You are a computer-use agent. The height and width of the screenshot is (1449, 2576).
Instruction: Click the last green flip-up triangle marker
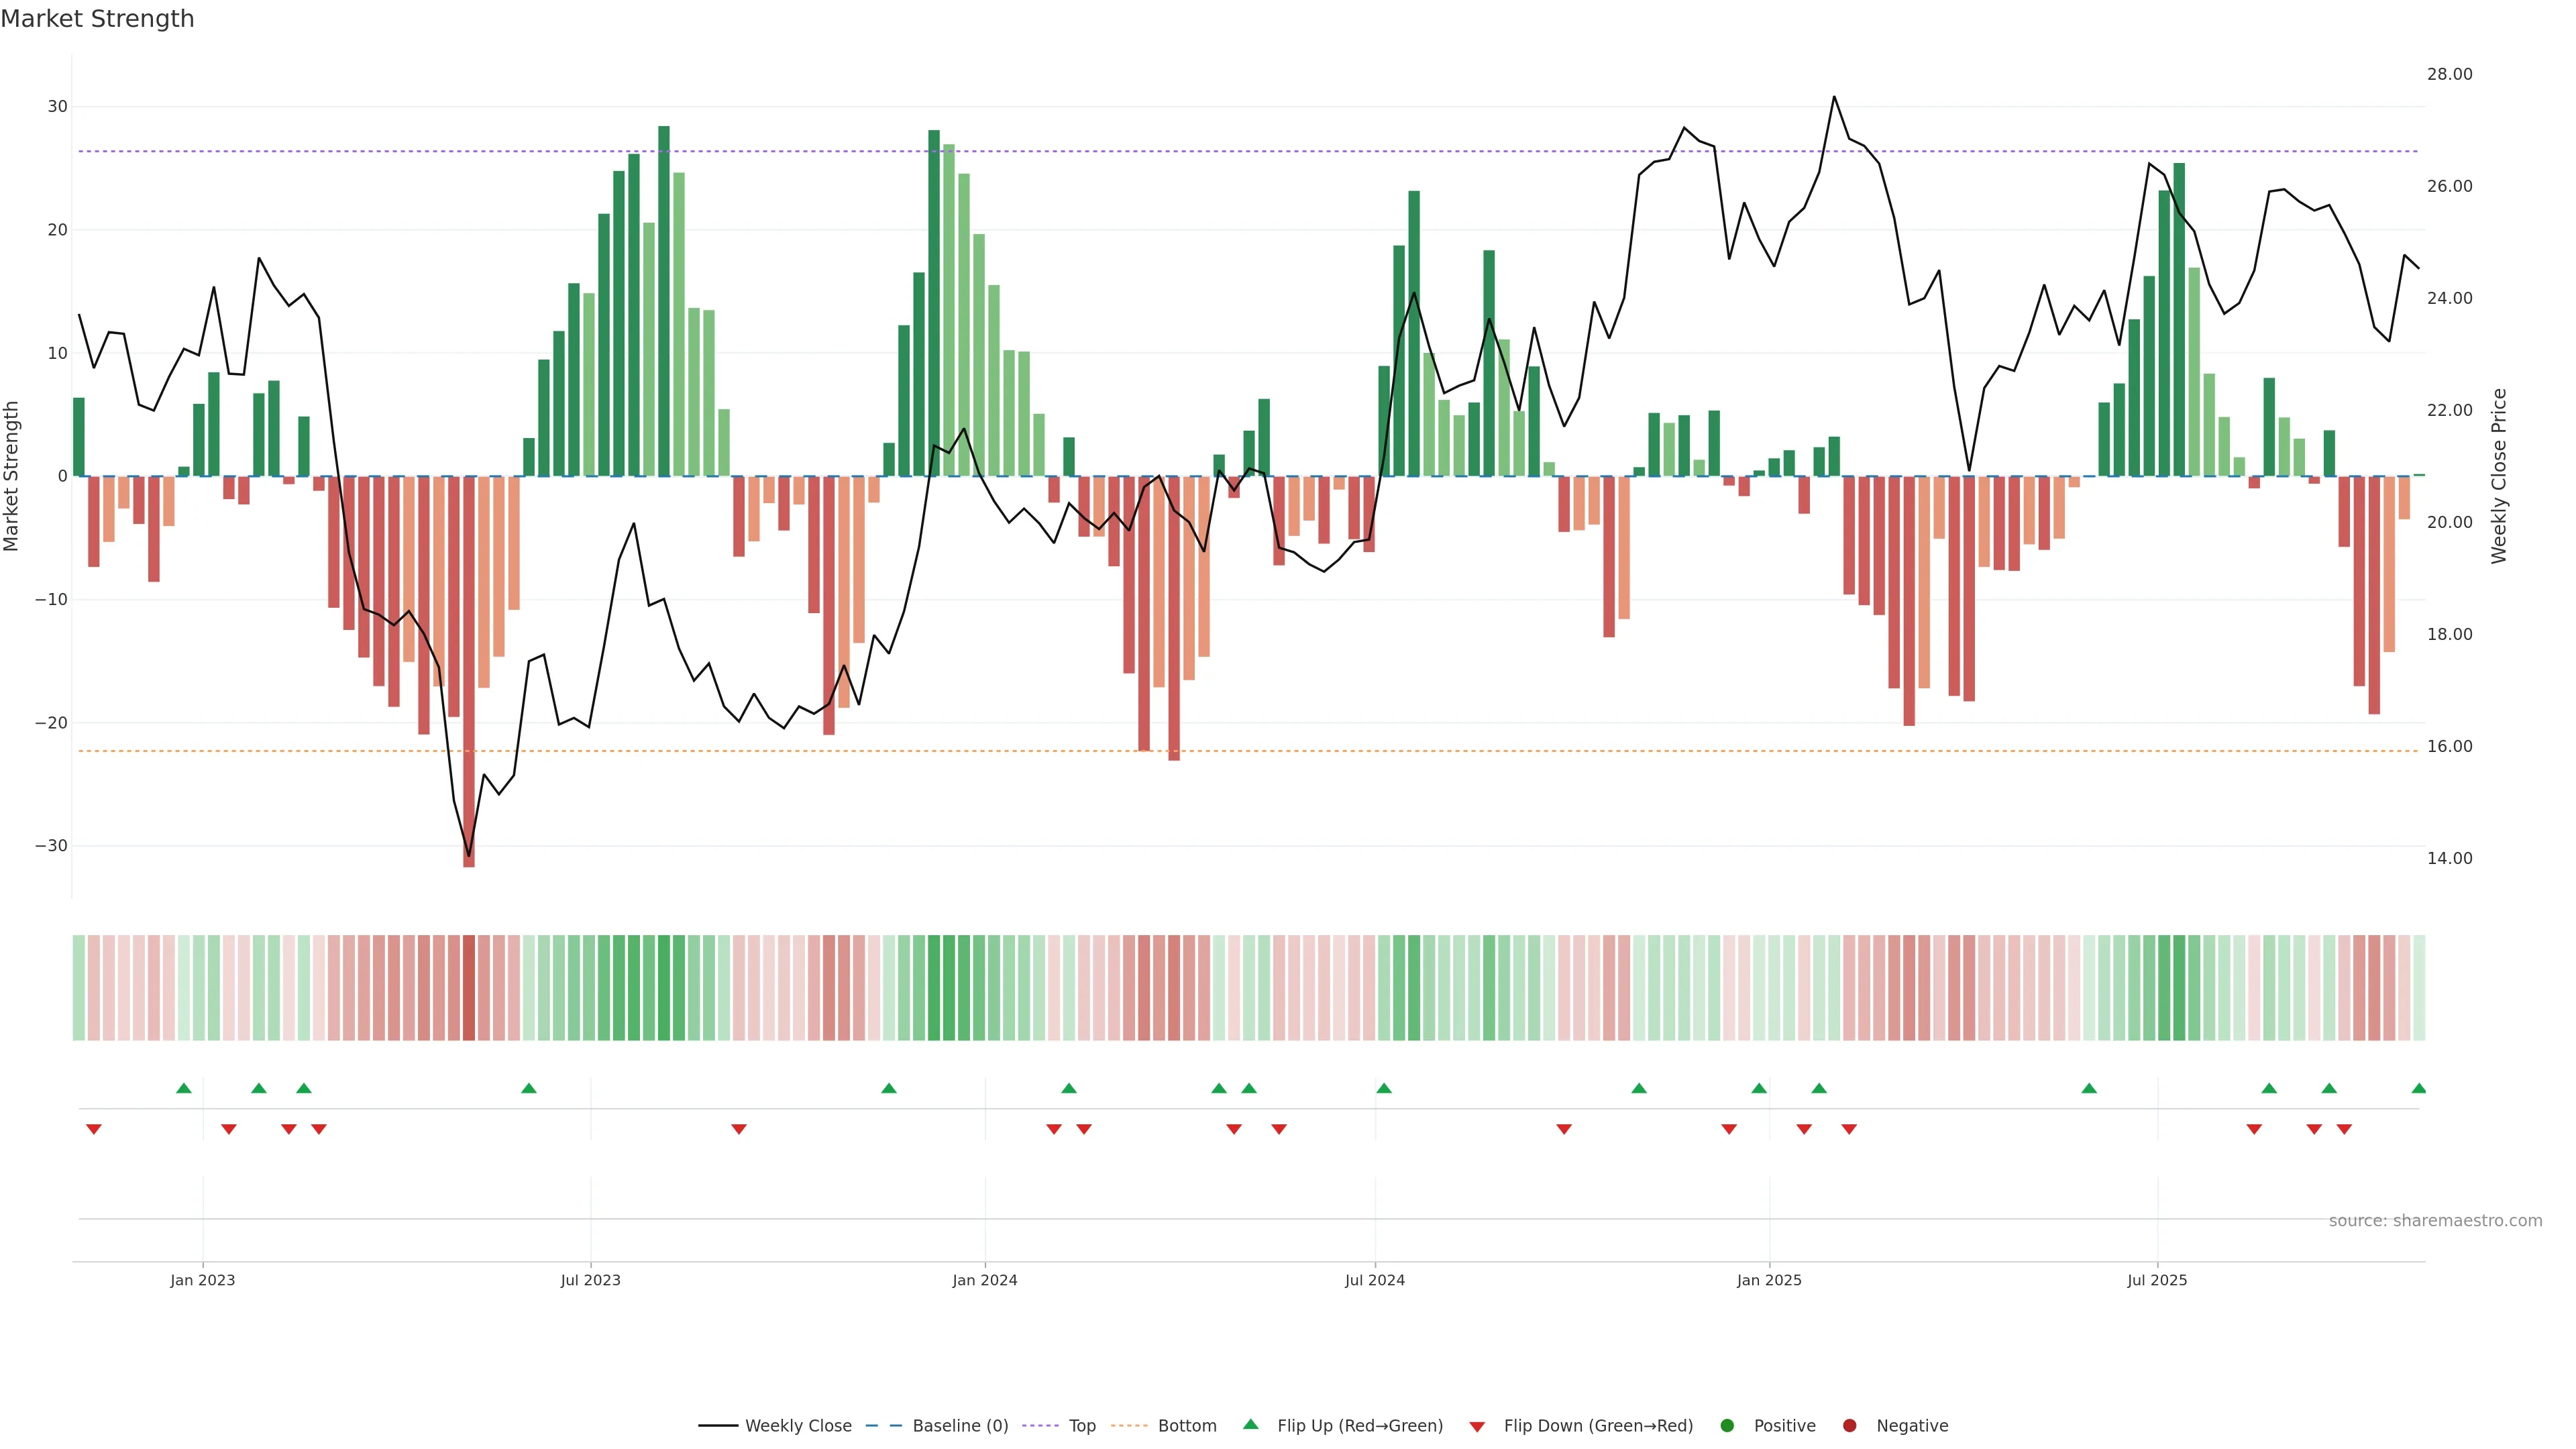coord(2418,1088)
